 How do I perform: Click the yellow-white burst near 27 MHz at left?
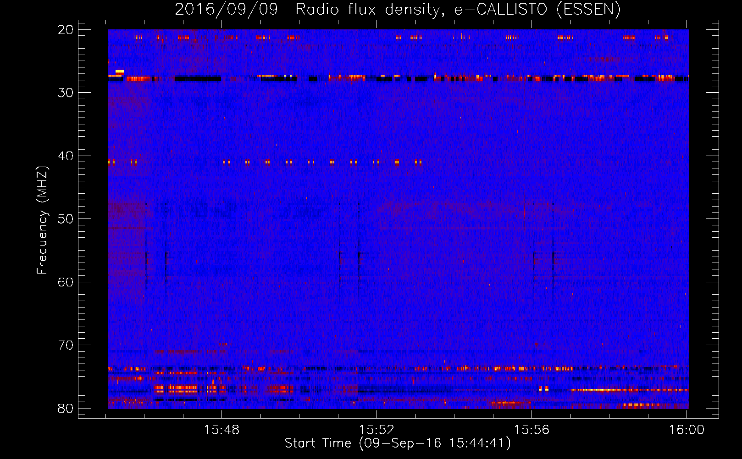tap(120, 72)
